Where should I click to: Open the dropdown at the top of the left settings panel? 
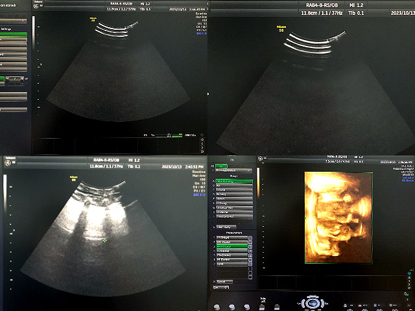click(x=13, y=20)
